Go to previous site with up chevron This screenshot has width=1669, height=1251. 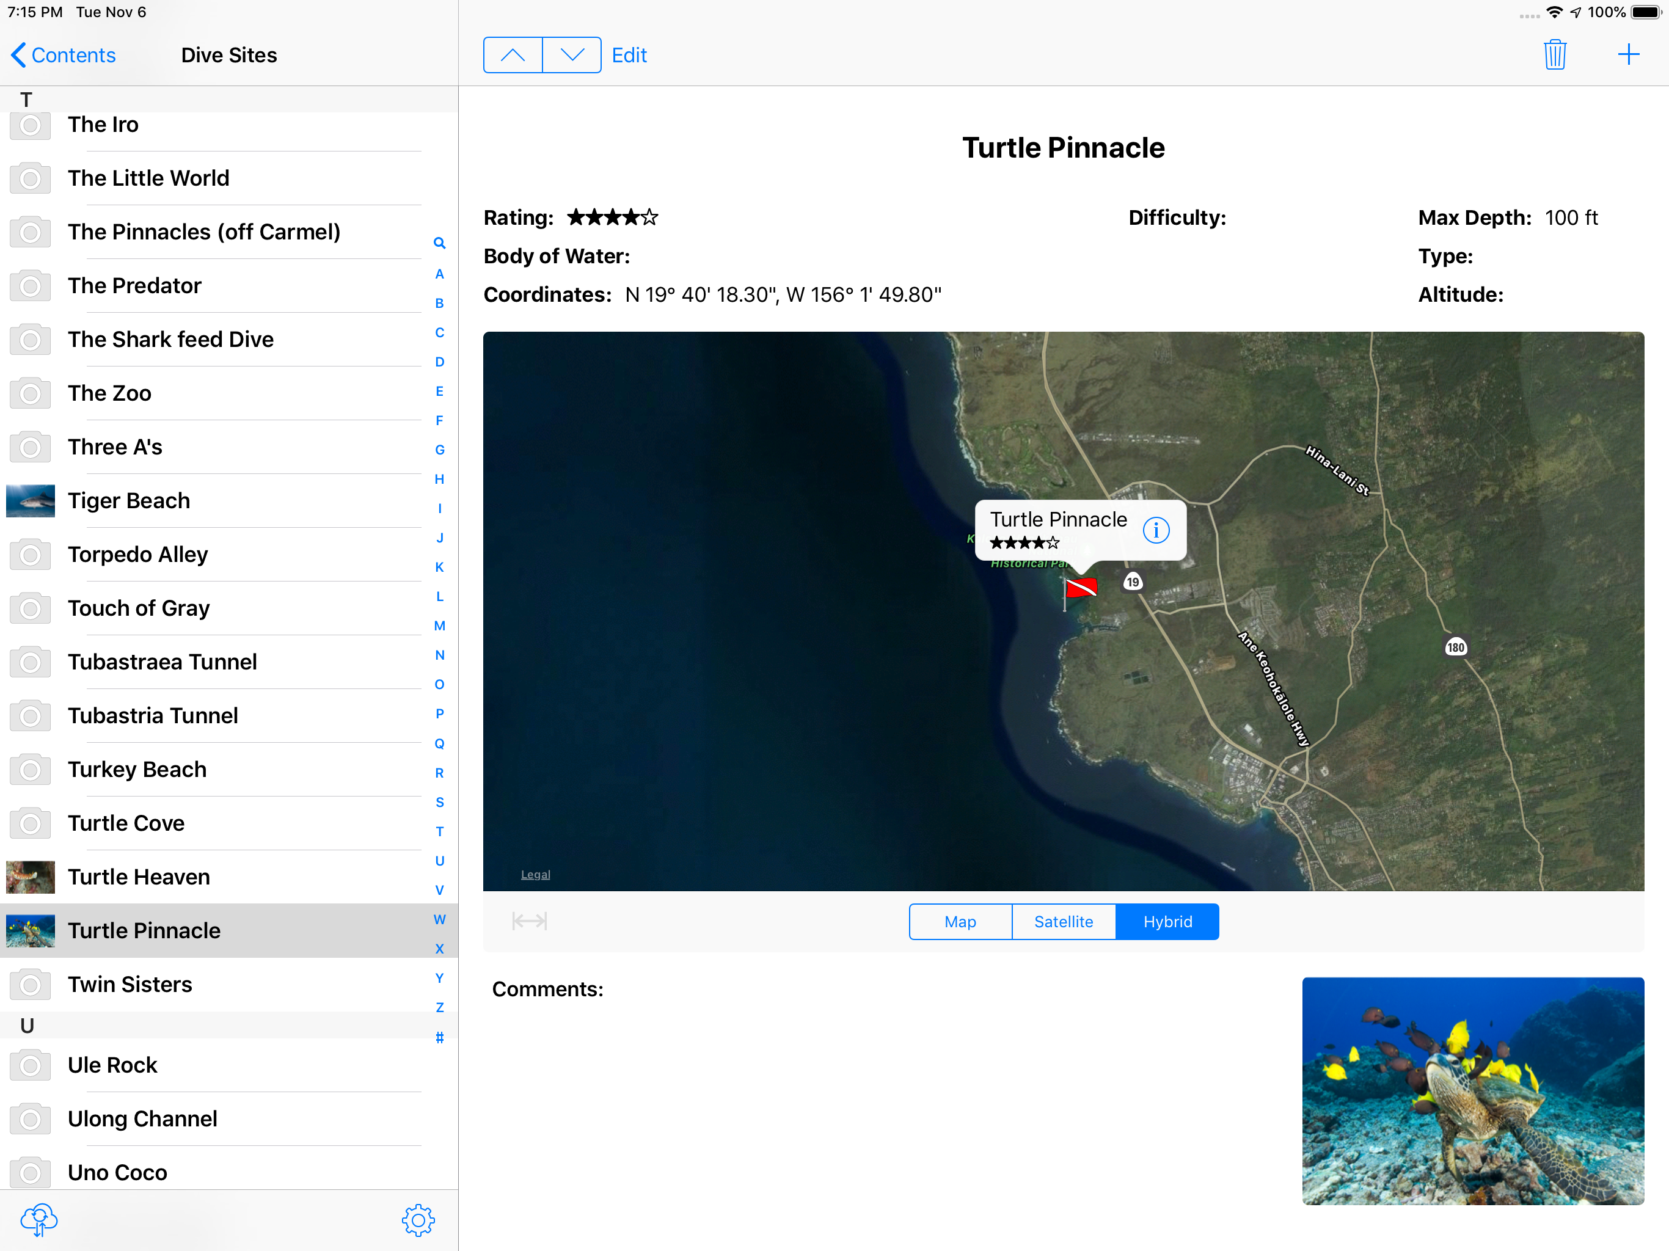point(513,55)
